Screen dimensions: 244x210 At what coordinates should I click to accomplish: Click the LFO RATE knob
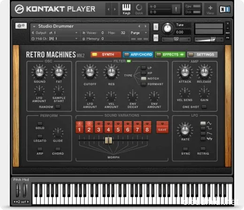click(185, 130)
